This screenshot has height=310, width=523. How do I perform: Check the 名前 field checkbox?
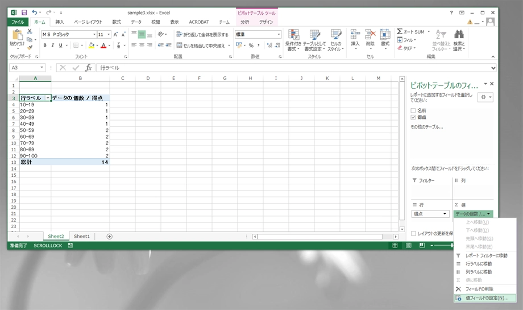(x=413, y=110)
